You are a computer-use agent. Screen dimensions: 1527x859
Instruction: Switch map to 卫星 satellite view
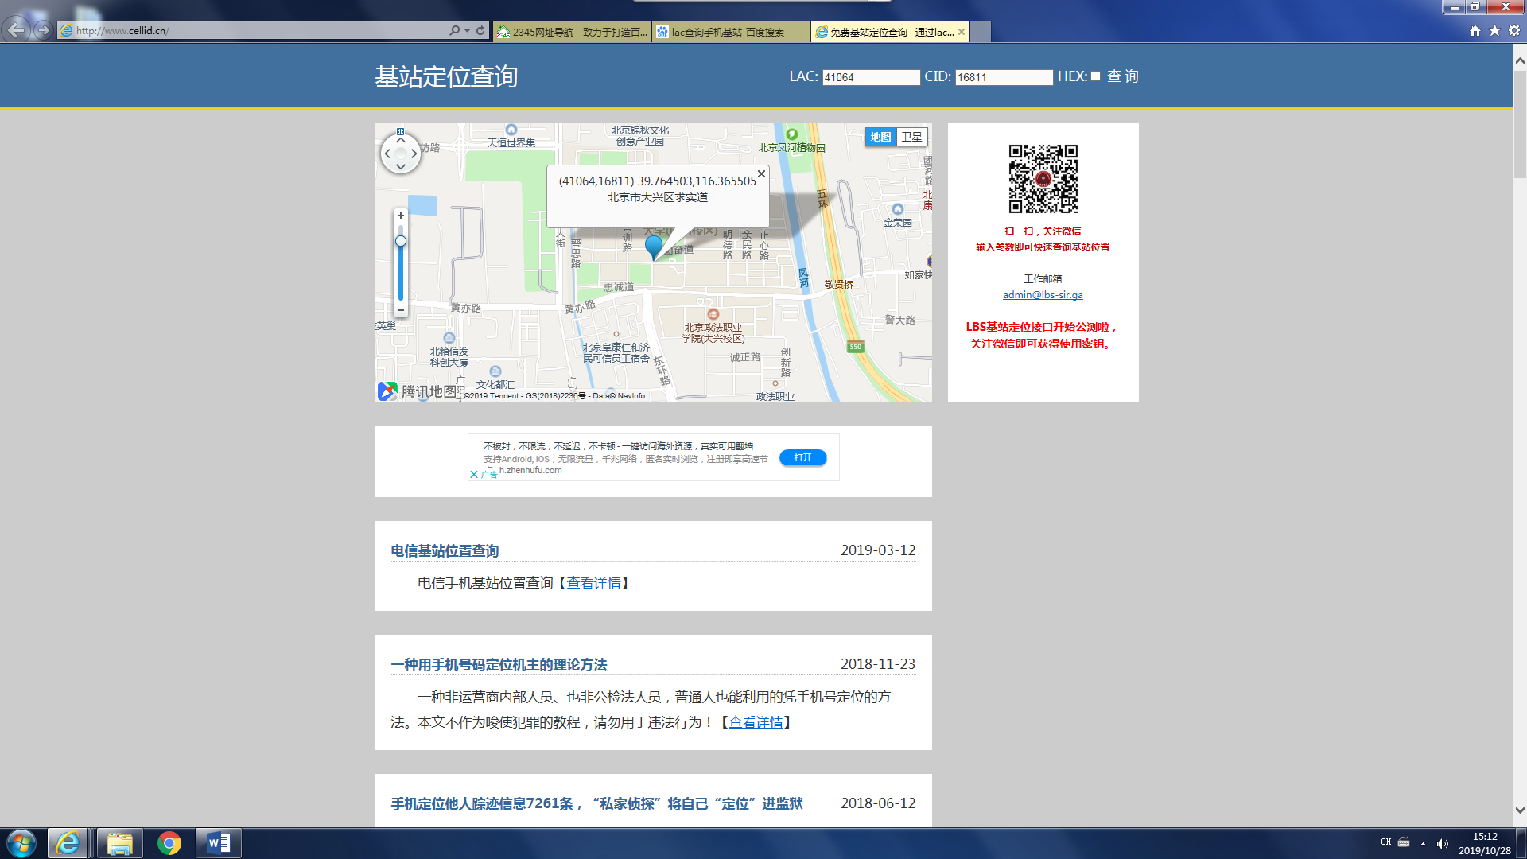pos(911,137)
